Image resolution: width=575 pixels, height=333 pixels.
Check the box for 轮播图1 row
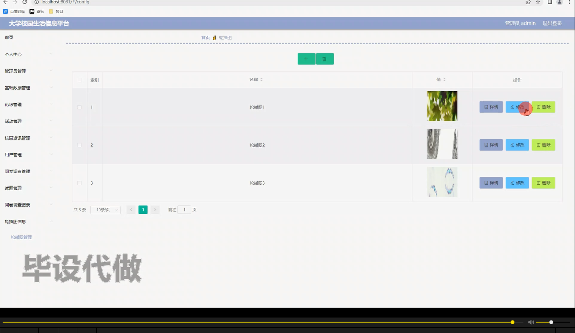coord(79,107)
